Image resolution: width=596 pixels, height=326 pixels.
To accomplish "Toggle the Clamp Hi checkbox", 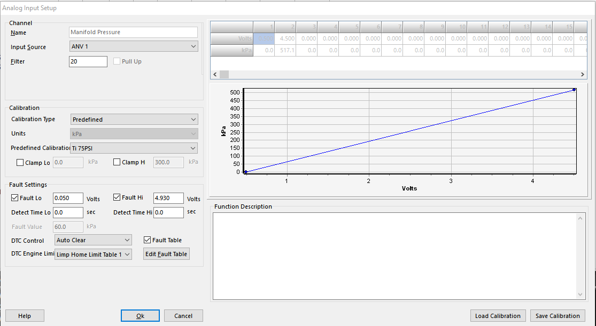I will pos(117,163).
